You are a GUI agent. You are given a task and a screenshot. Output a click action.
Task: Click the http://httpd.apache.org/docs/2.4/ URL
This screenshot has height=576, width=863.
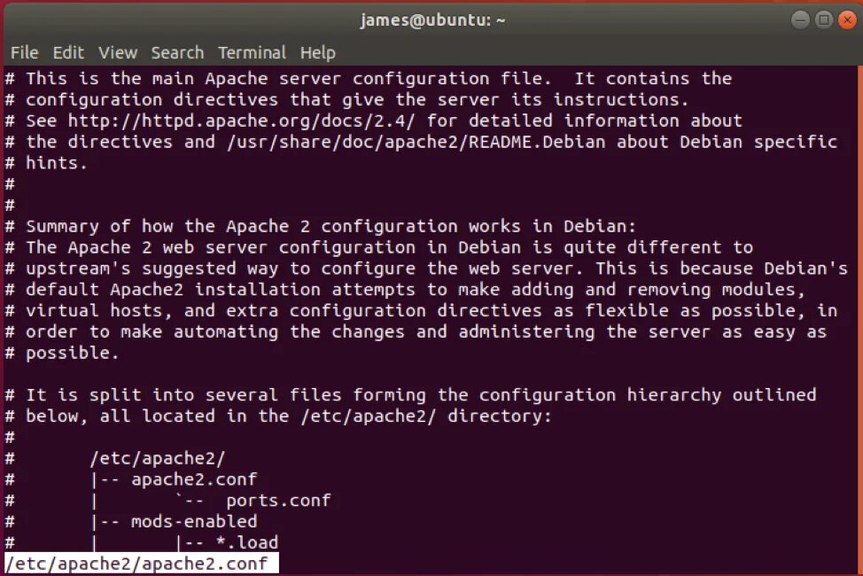point(242,121)
